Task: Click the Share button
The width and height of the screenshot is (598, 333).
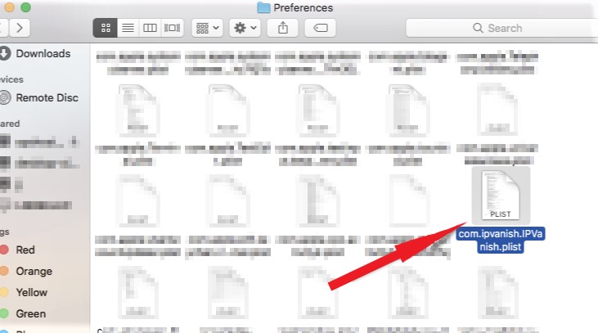Action: click(282, 28)
